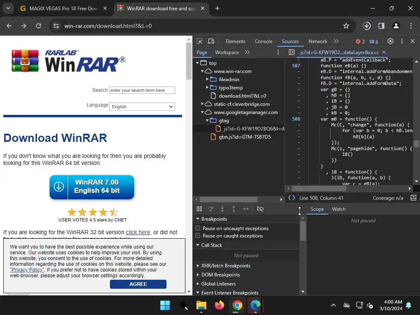Reload the page

(x=39, y=26)
